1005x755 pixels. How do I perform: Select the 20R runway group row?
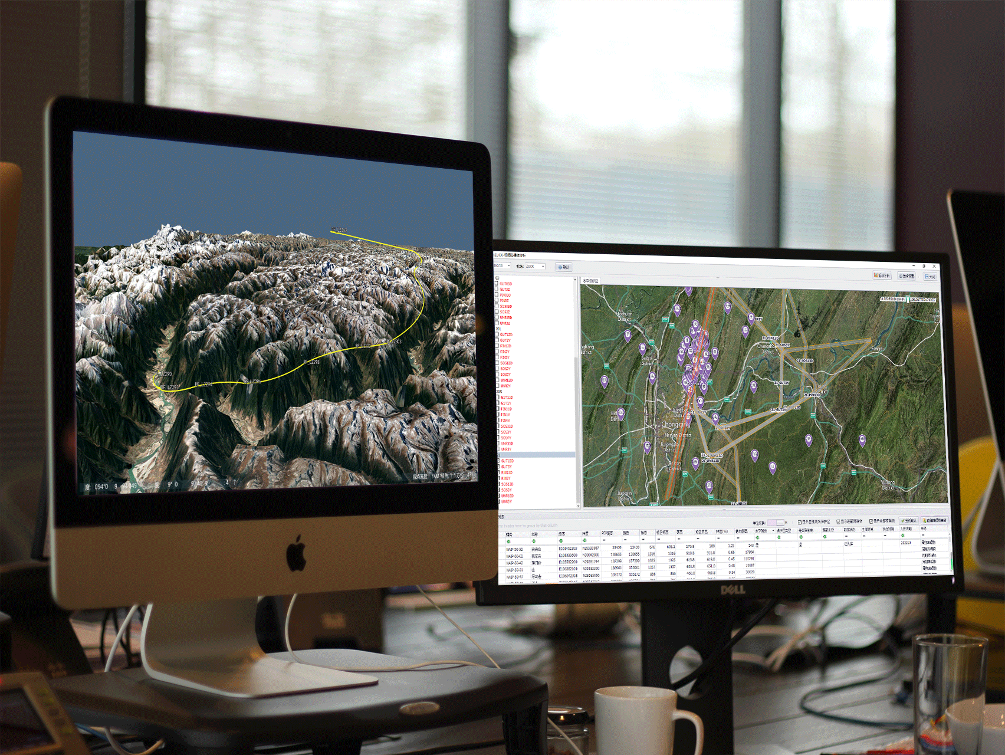tap(534, 391)
